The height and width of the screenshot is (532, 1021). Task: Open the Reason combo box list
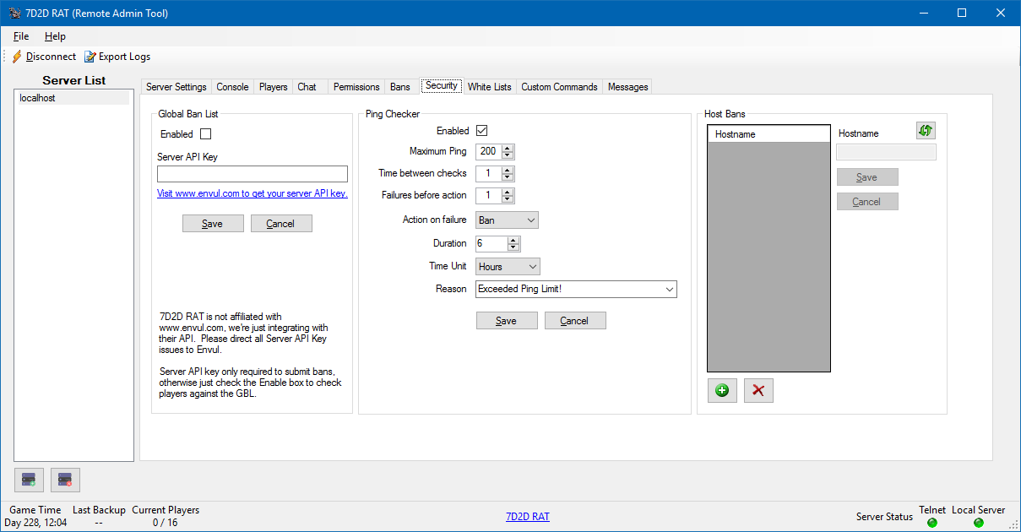pos(670,290)
